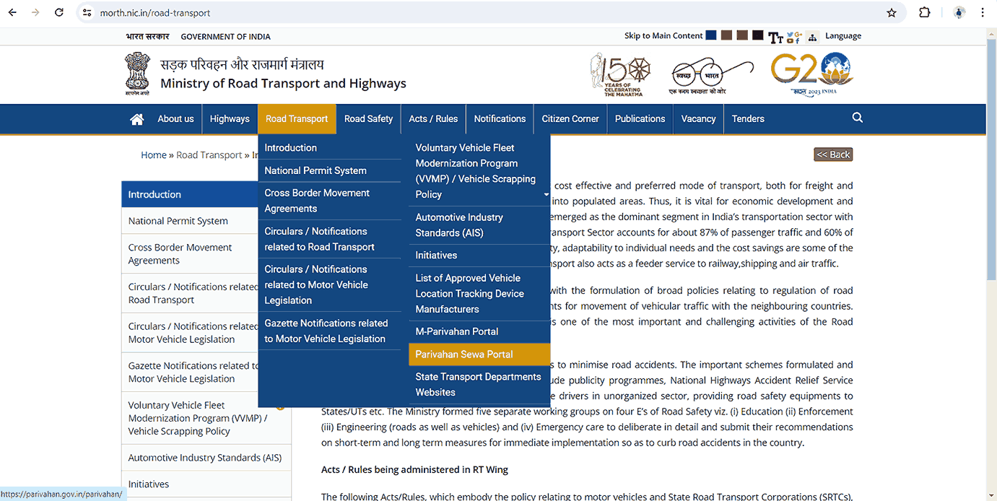This screenshot has width=997, height=501.
Task: Open the Citizen Corner menu
Action: click(x=570, y=119)
